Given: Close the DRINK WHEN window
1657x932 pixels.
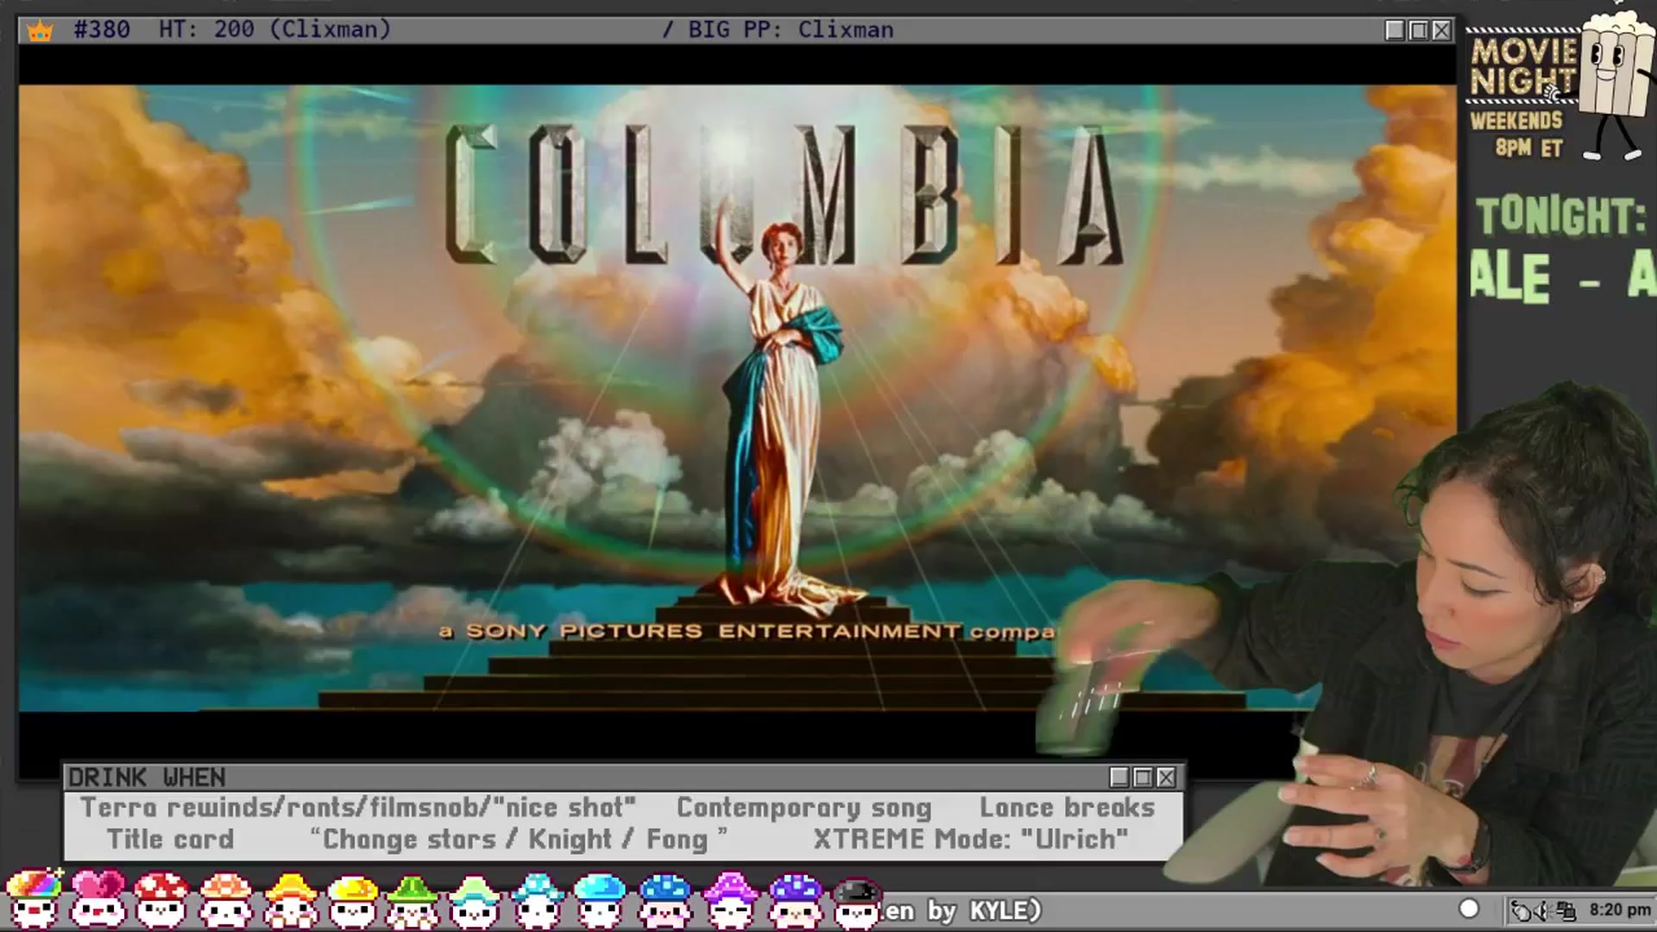Looking at the screenshot, I should coord(1166,778).
